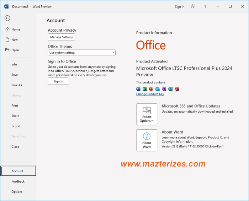
Task: Click the Access app icon under product contains
Action: coord(177,89)
